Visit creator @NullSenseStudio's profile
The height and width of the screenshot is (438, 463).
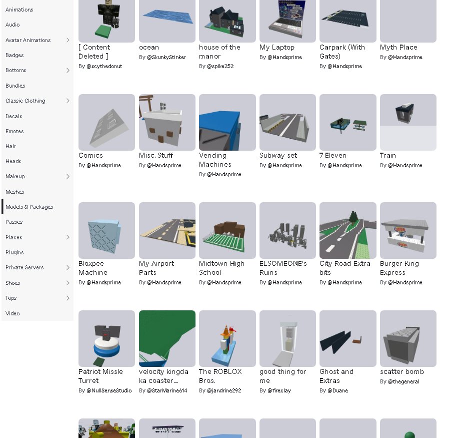[109, 390]
